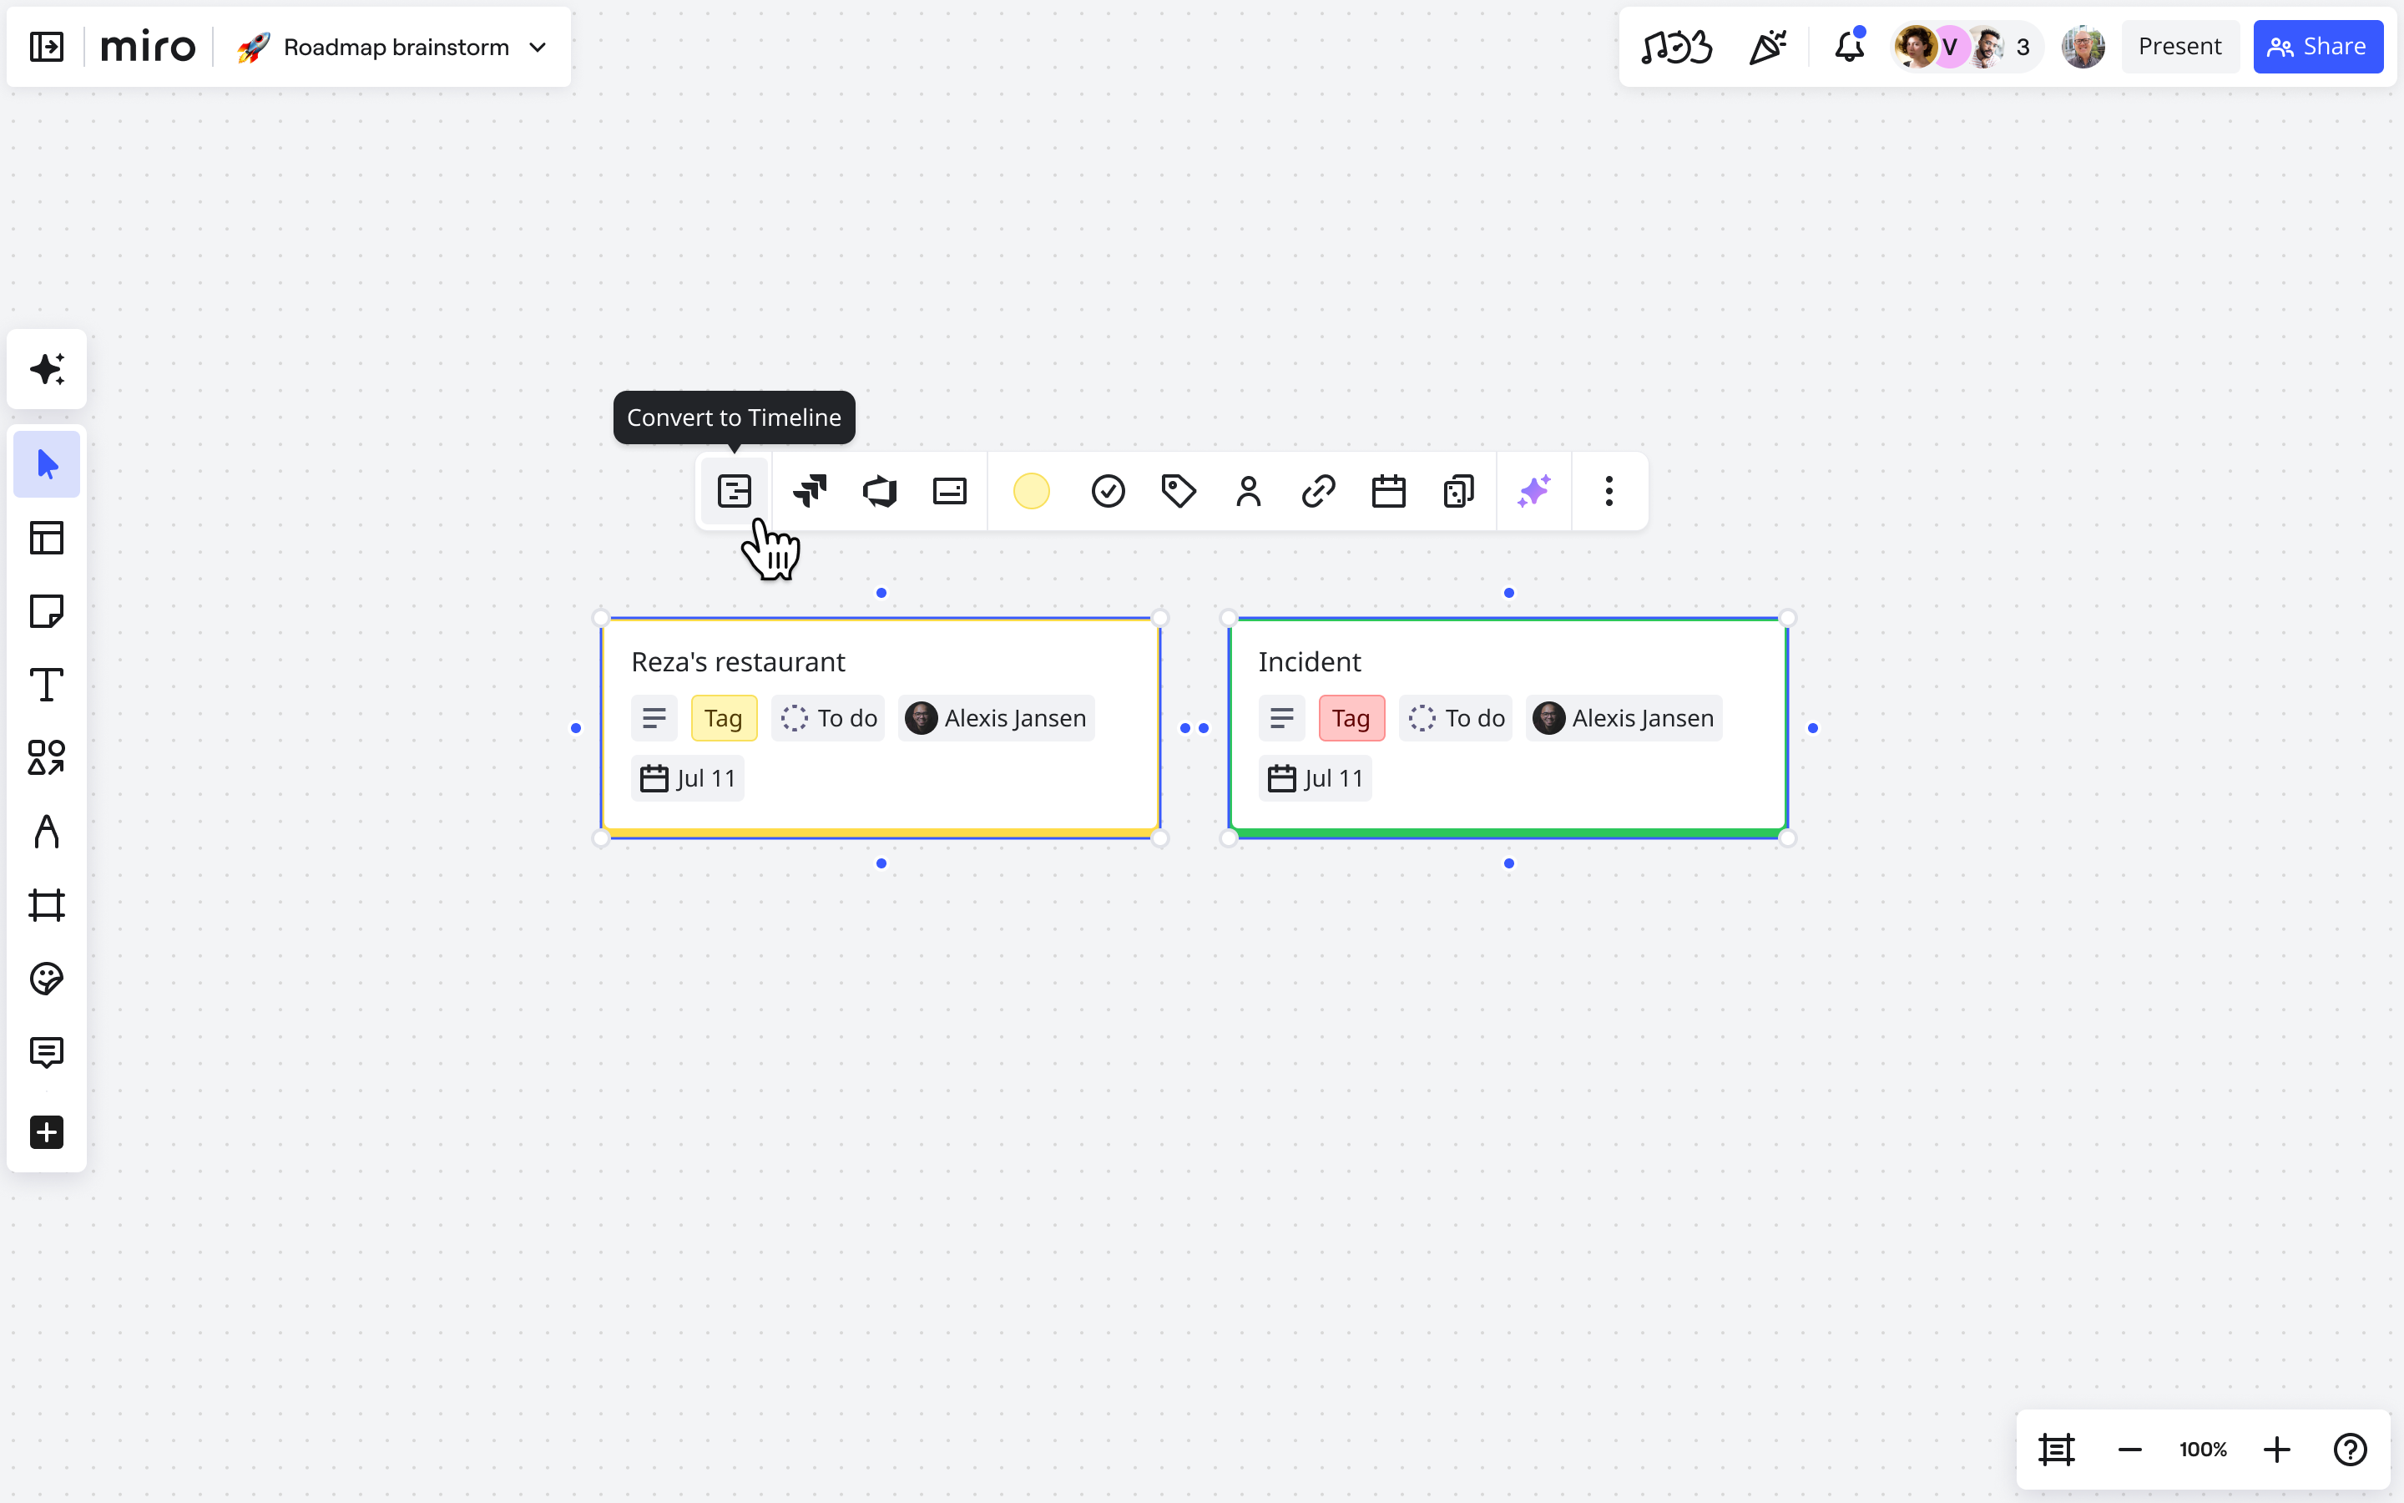Toggle To do status on Incident card
The image size is (2404, 1503).
(x=1457, y=718)
